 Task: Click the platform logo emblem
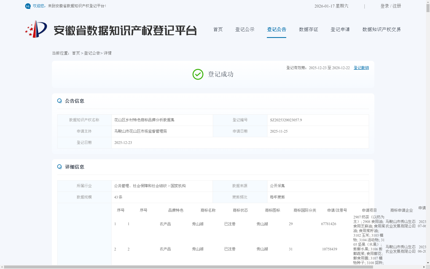pyautogui.click(x=36, y=29)
